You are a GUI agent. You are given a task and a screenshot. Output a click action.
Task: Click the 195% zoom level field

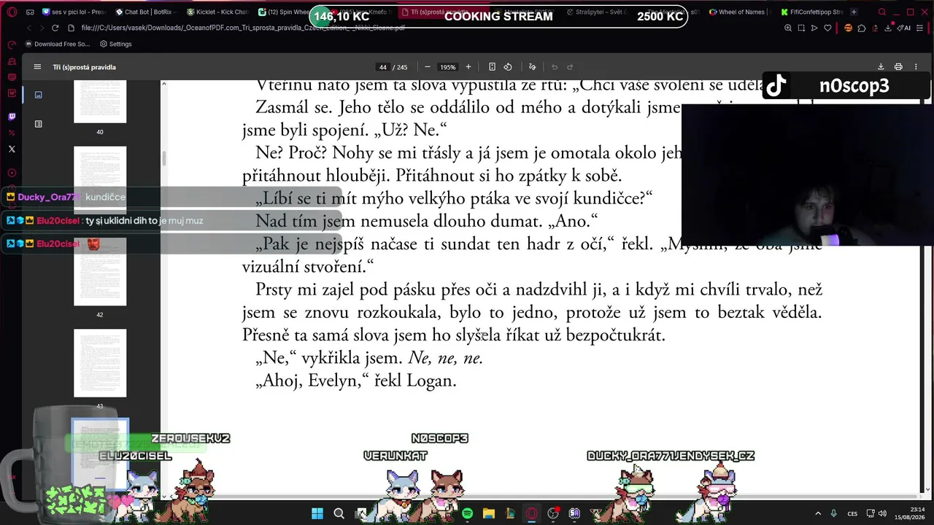pos(447,67)
